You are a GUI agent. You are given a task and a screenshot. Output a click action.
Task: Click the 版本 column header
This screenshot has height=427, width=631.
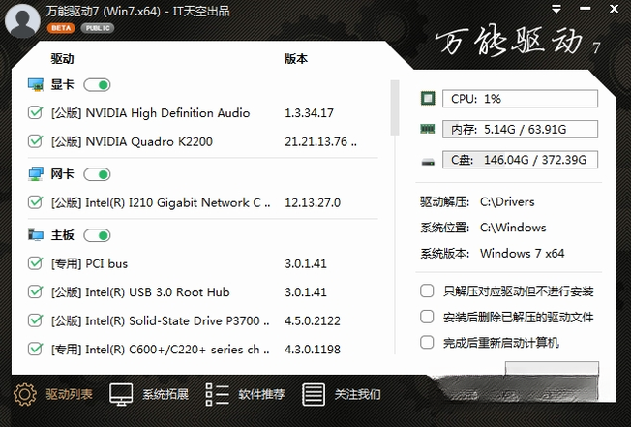point(296,59)
